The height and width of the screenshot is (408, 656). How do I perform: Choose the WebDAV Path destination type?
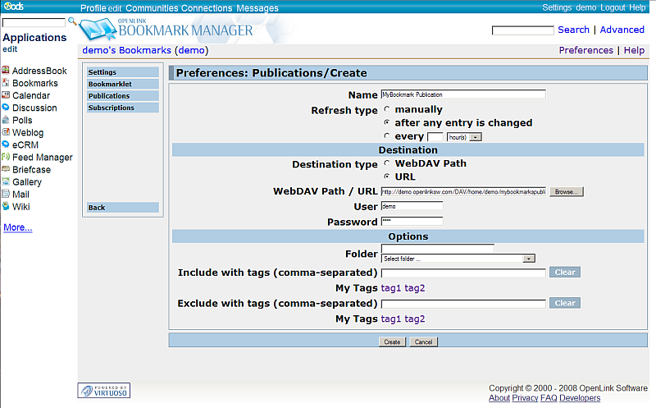tap(386, 163)
